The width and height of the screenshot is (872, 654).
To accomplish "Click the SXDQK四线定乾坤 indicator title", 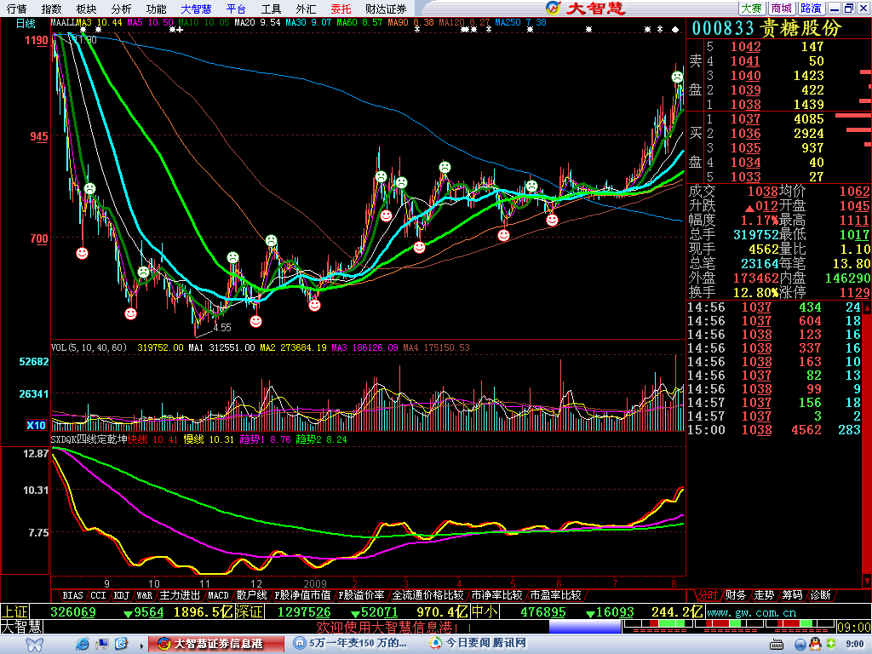I will click(x=89, y=439).
